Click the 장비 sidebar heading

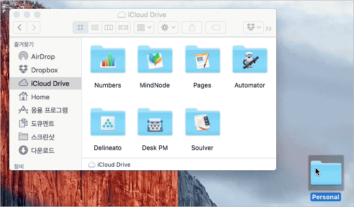(19, 167)
